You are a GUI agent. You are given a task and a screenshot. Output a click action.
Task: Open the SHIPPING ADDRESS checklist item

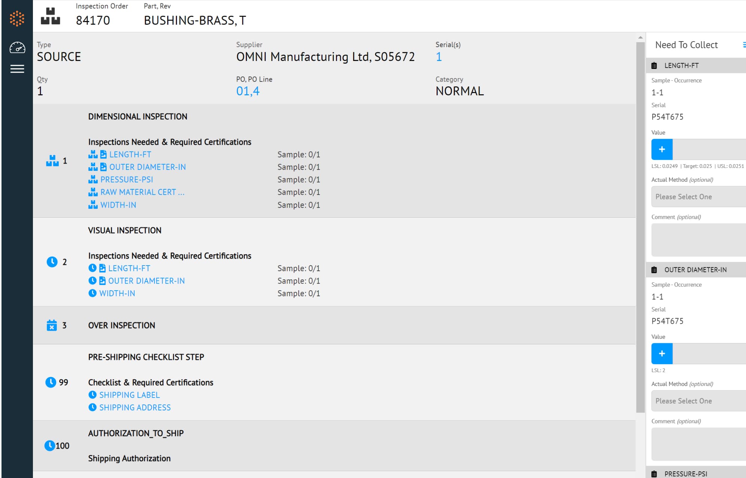(135, 407)
